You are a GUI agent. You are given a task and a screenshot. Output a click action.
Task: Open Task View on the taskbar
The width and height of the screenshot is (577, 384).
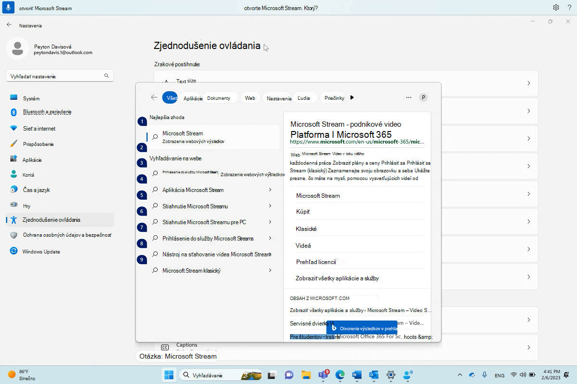click(272, 375)
